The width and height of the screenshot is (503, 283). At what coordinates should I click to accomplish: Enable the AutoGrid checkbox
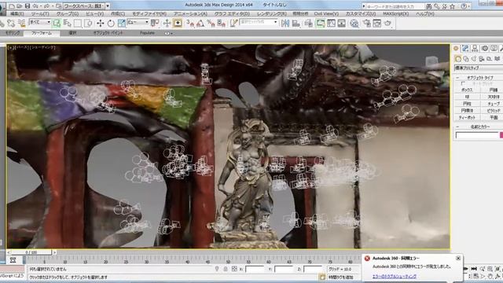[463, 83]
